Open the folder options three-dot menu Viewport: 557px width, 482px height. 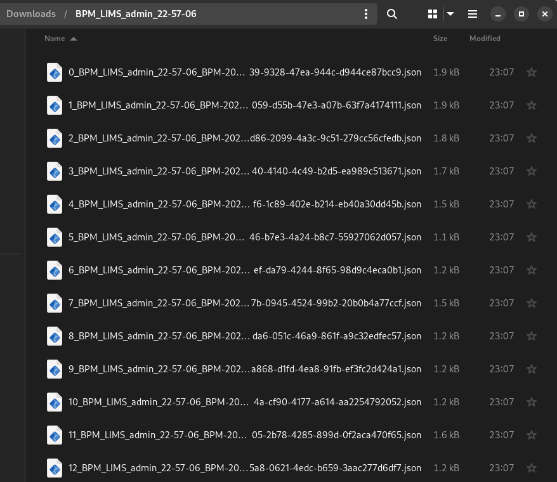(366, 14)
